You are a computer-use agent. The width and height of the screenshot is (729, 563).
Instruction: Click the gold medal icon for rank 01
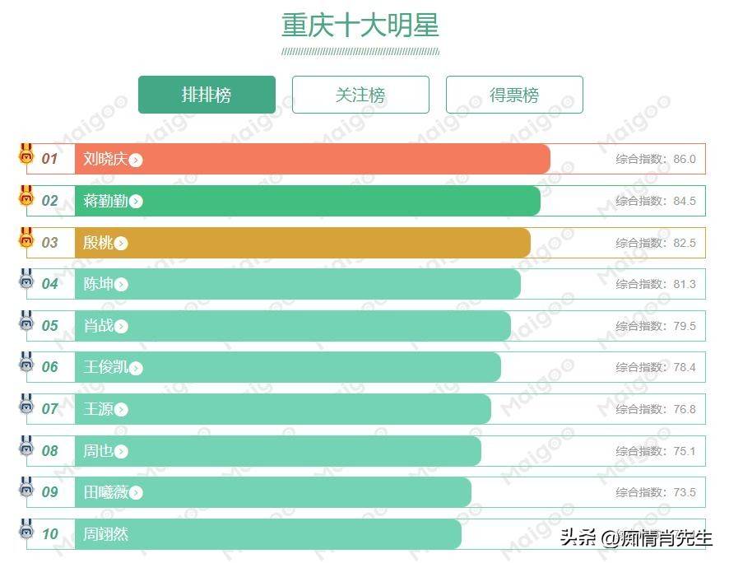coord(26,154)
